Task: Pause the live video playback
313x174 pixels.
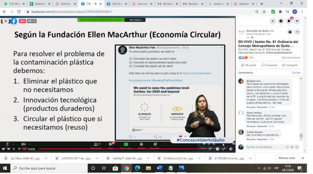Action: point(14,149)
